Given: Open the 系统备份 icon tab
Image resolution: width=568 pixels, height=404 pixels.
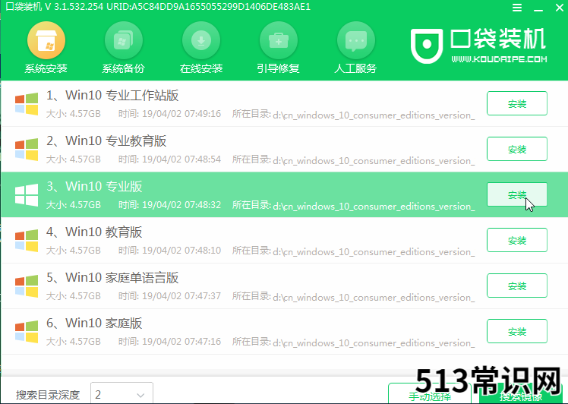Looking at the screenshot, I should (x=124, y=40).
